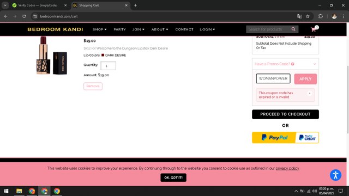Close the Shopping Cart tab

click(126, 5)
